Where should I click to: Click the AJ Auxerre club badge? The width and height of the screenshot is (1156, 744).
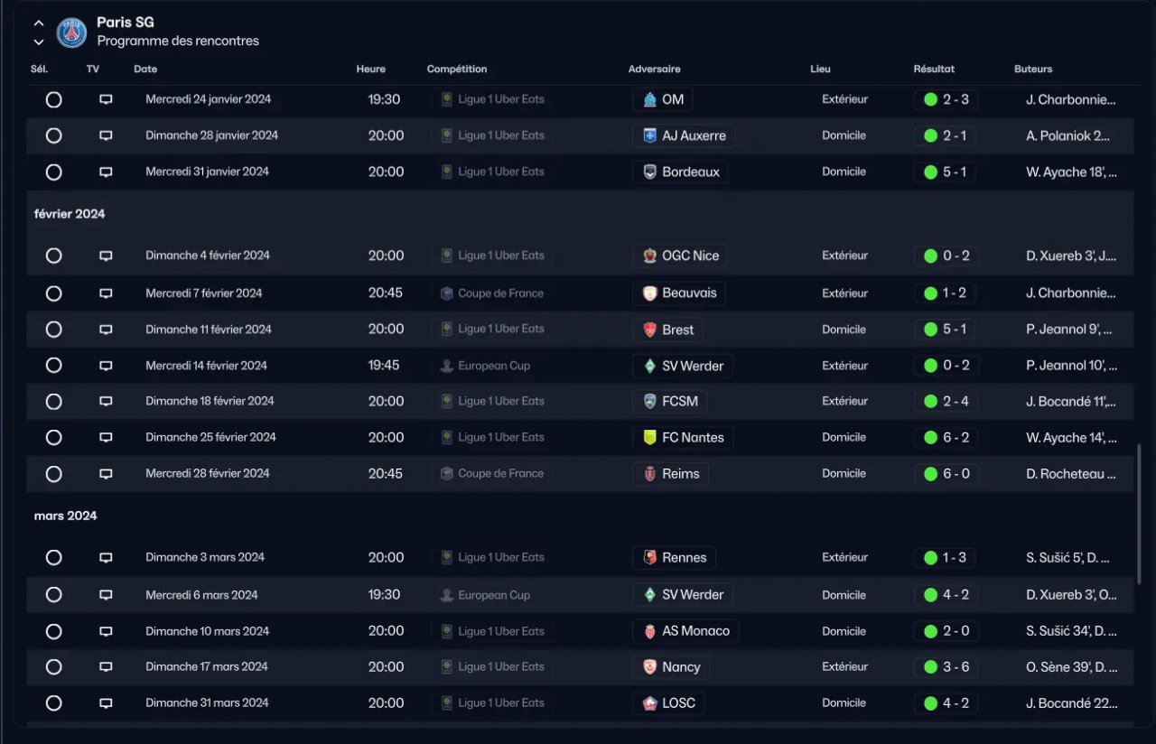coord(649,135)
